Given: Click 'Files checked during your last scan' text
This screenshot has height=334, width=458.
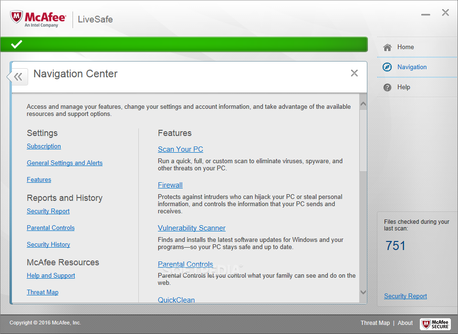Looking at the screenshot, I should tap(416, 225).
